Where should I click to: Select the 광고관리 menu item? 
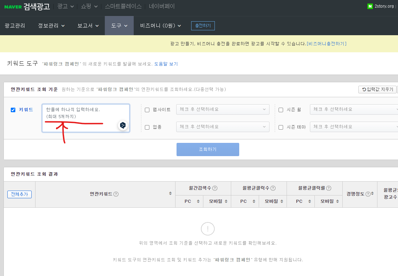[x=15, y=25]
